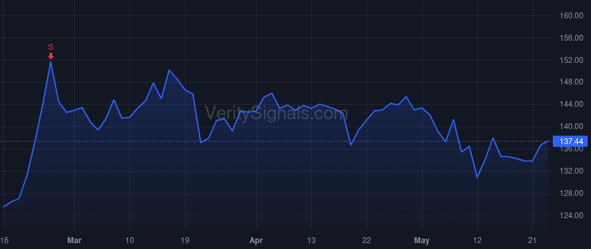Click the 10 date label on time axis

[x=129, y=240]
